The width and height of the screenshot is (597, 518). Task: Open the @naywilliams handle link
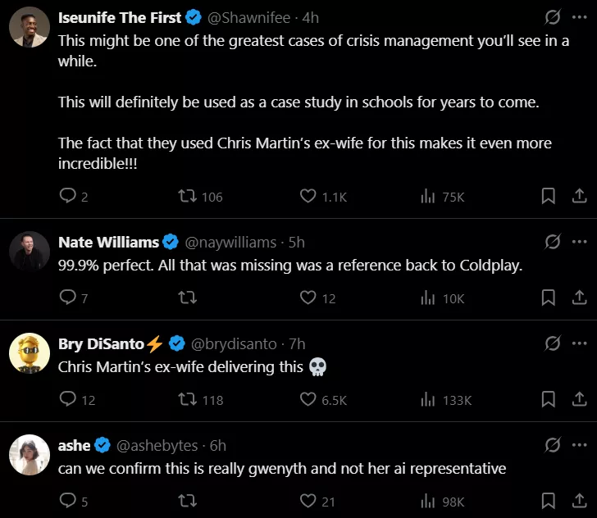click(230, 243)
